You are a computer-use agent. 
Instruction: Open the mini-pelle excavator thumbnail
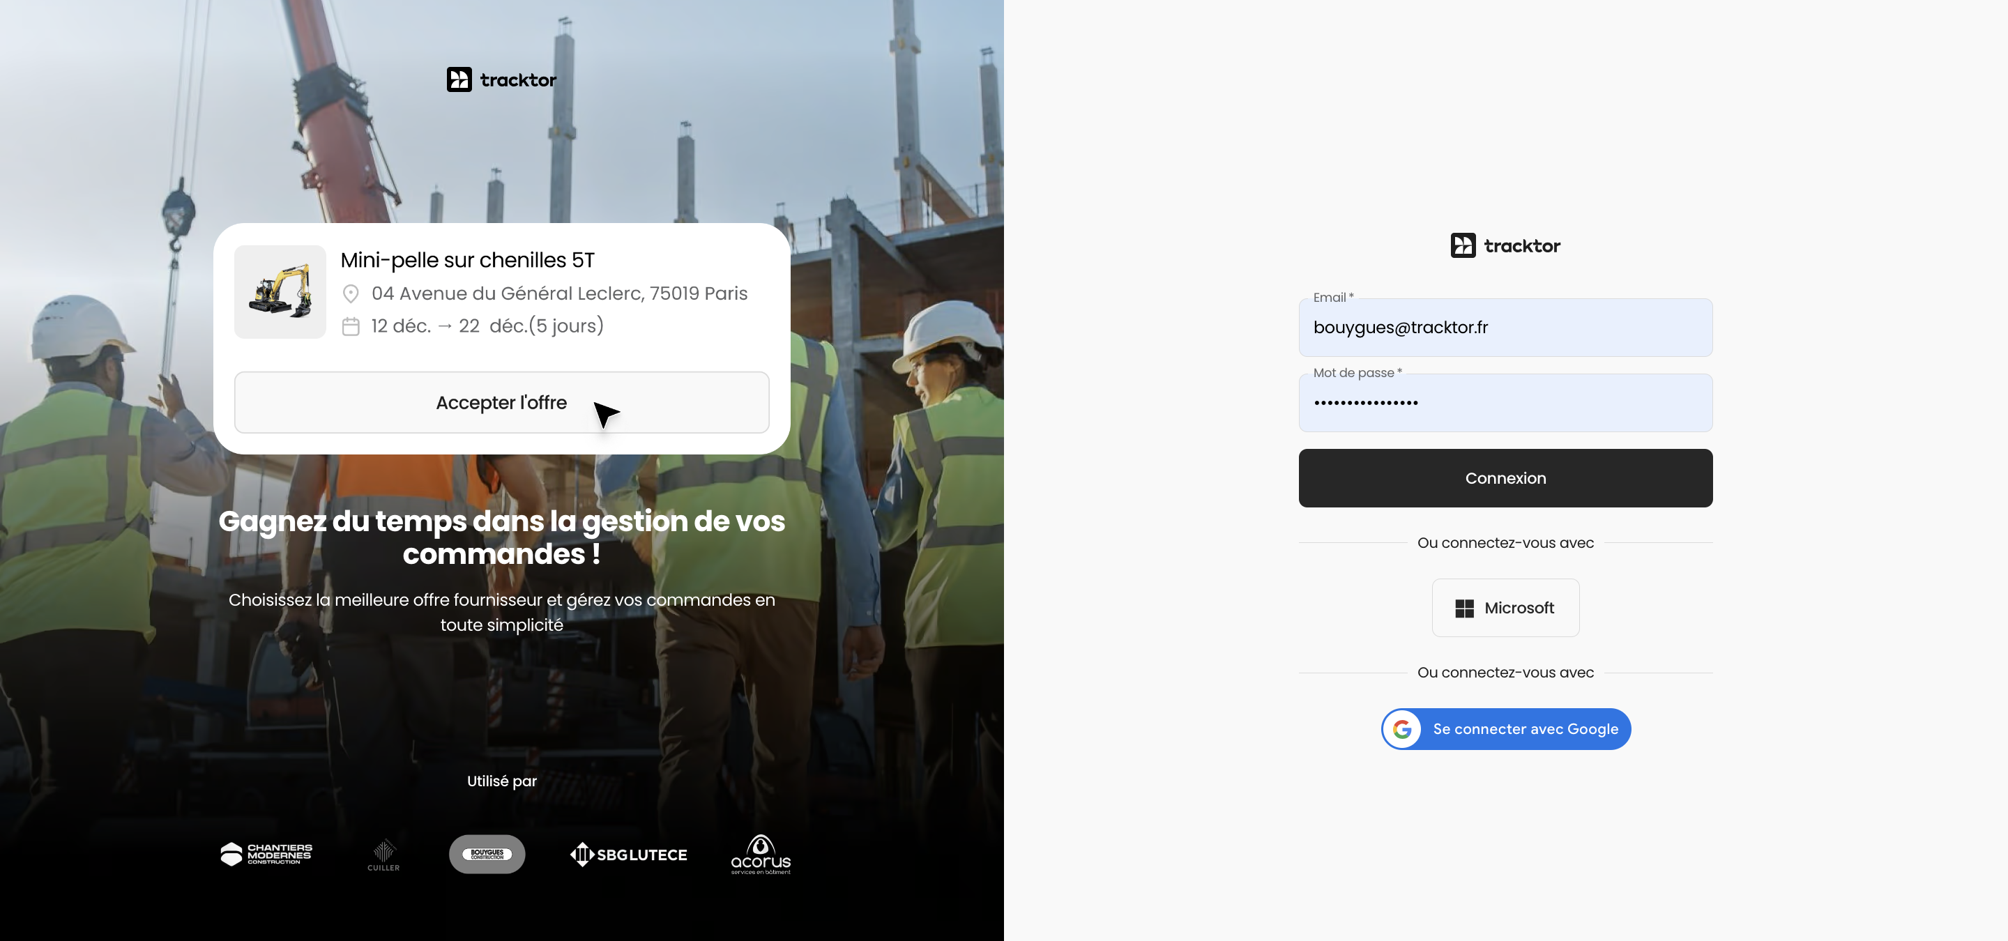pos(280,292)
